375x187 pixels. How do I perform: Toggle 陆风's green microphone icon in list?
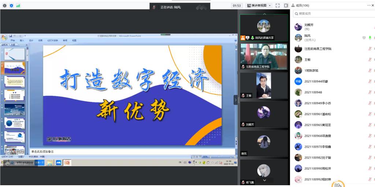(x=370, y=38)
